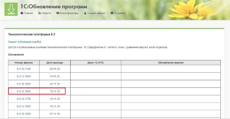The image size is (230, 119).
Task: Open version 8.3.15.1869 link
Action: [x=24, y=76]
